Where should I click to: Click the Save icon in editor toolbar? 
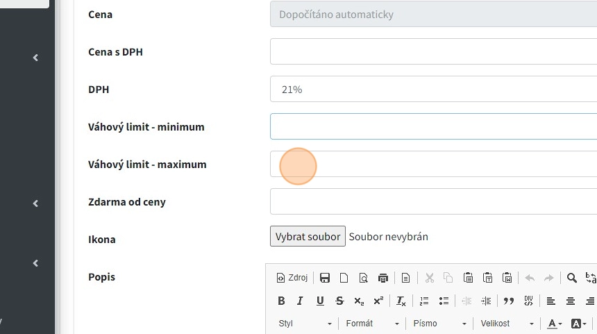pyautogui.click(x=325, y=278)
